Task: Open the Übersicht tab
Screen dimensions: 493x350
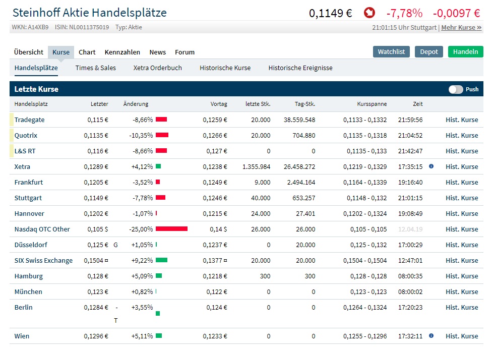Action: [x=29, y=51]
